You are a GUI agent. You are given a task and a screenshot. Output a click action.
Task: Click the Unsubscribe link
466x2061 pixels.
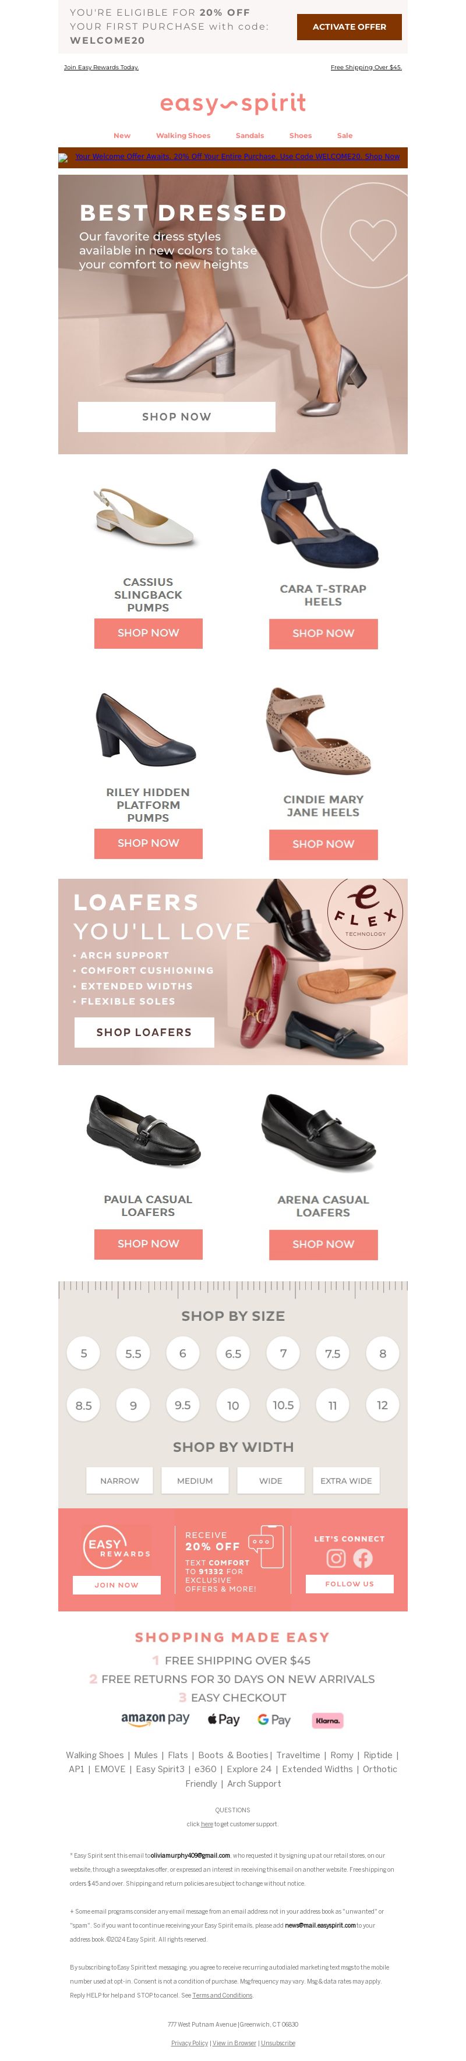(x=278, y=2042)
